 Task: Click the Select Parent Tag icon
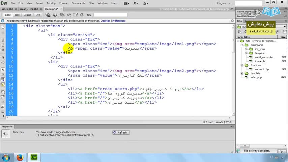[x=3, y=57]
